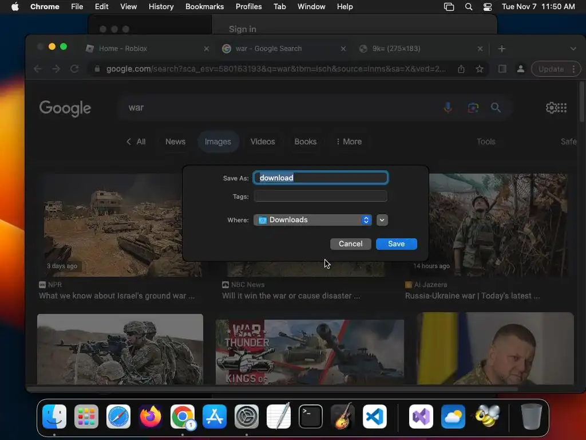Edit the Save As filename field
Image resolution: width=586 pixels, height=440 pixels.
pos(320,178)
